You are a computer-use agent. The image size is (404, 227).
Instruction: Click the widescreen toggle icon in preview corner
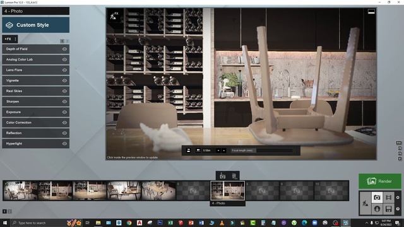point(371,11)
